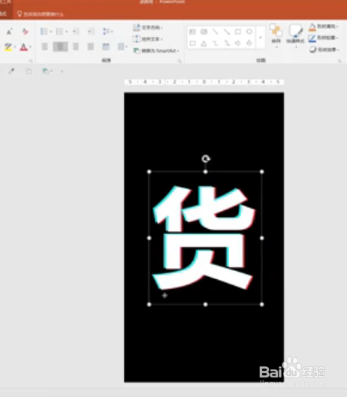Select the vertical text box shape
Viewport: 347px width, 397px height.
pos(204,32)
